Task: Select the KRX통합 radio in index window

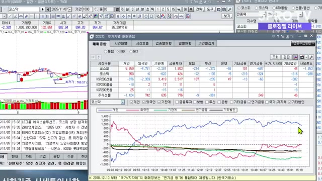Action: pyautogui.click(x=274, y=8)
